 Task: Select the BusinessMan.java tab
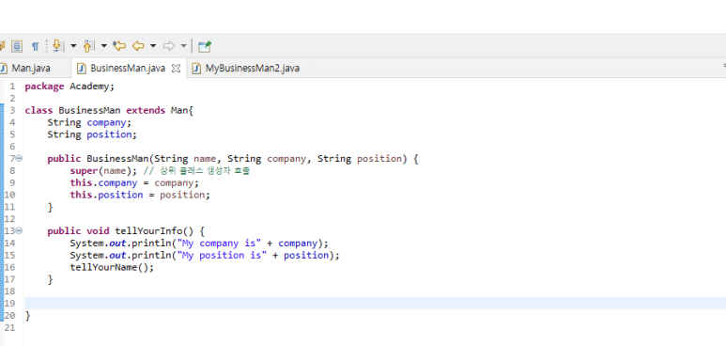pos(128,69)
